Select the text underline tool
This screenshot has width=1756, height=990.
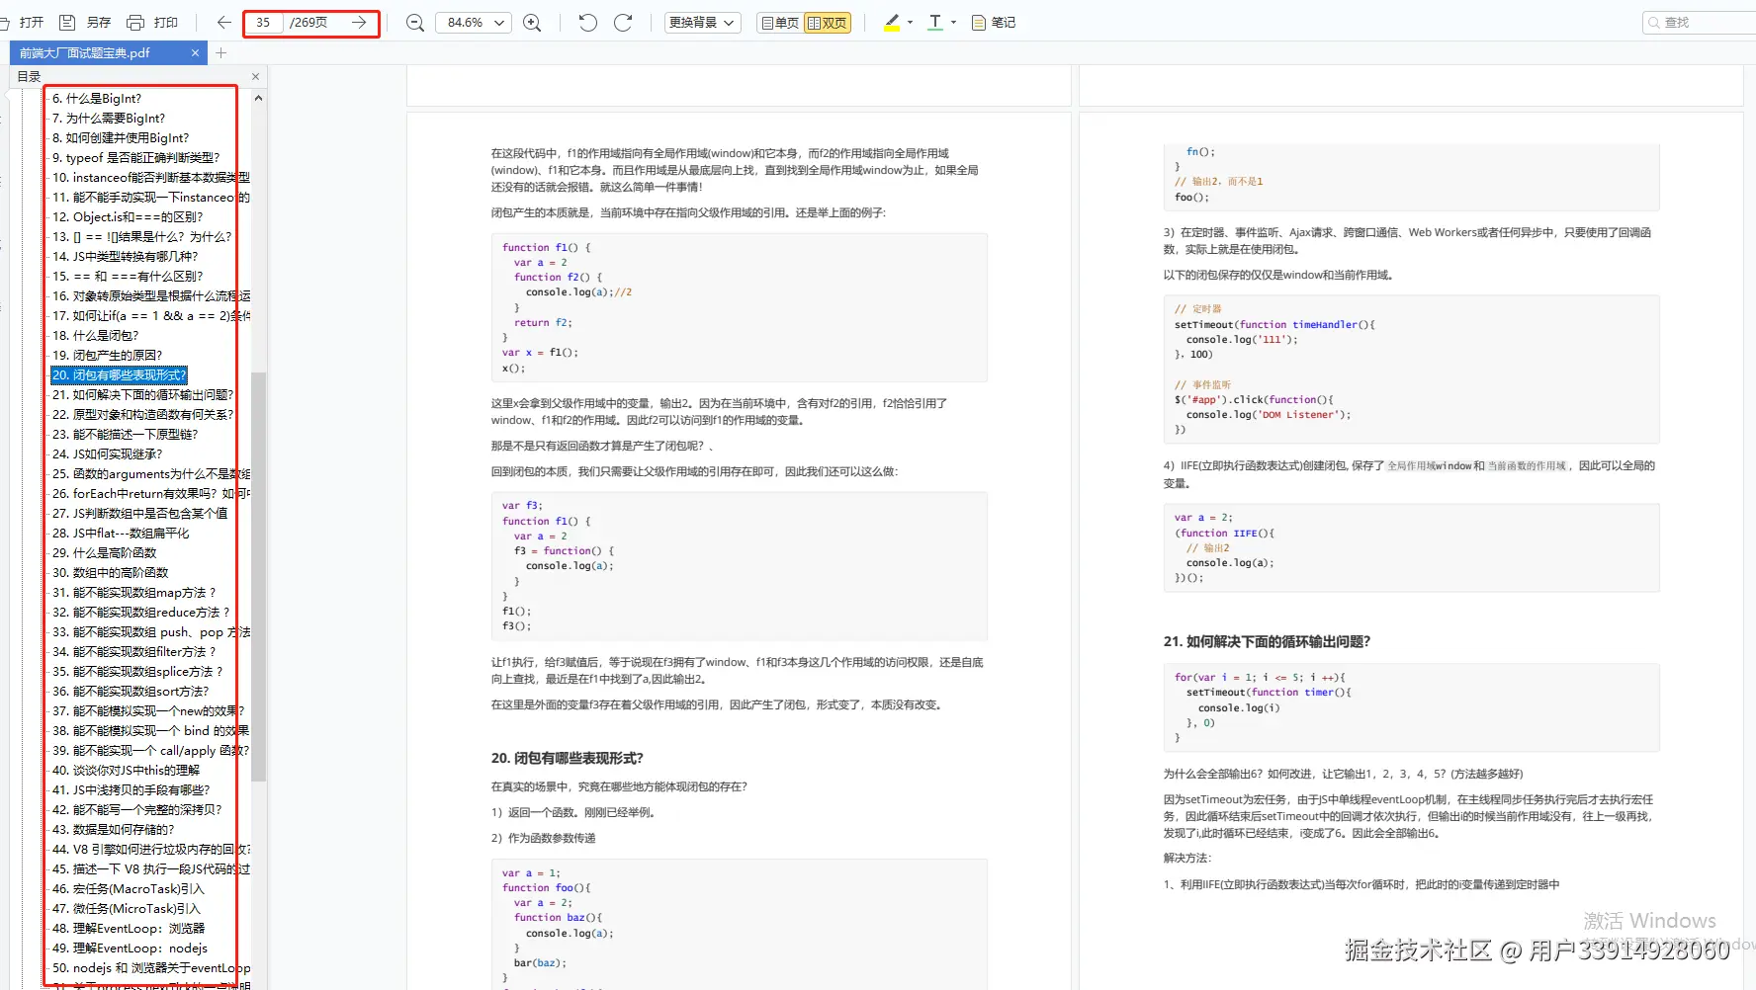pos(935,22)
